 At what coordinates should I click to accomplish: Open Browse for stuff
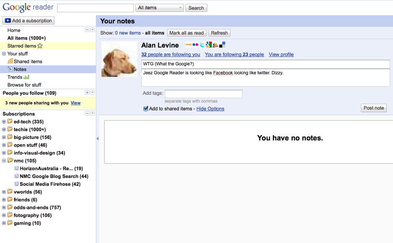point(24,85)
